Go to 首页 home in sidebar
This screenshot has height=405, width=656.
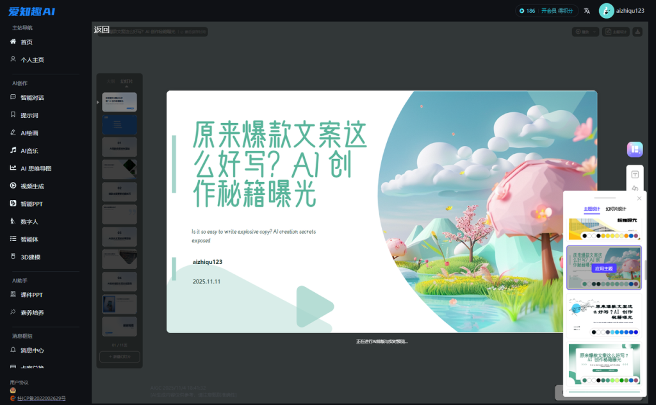[26, 42]
